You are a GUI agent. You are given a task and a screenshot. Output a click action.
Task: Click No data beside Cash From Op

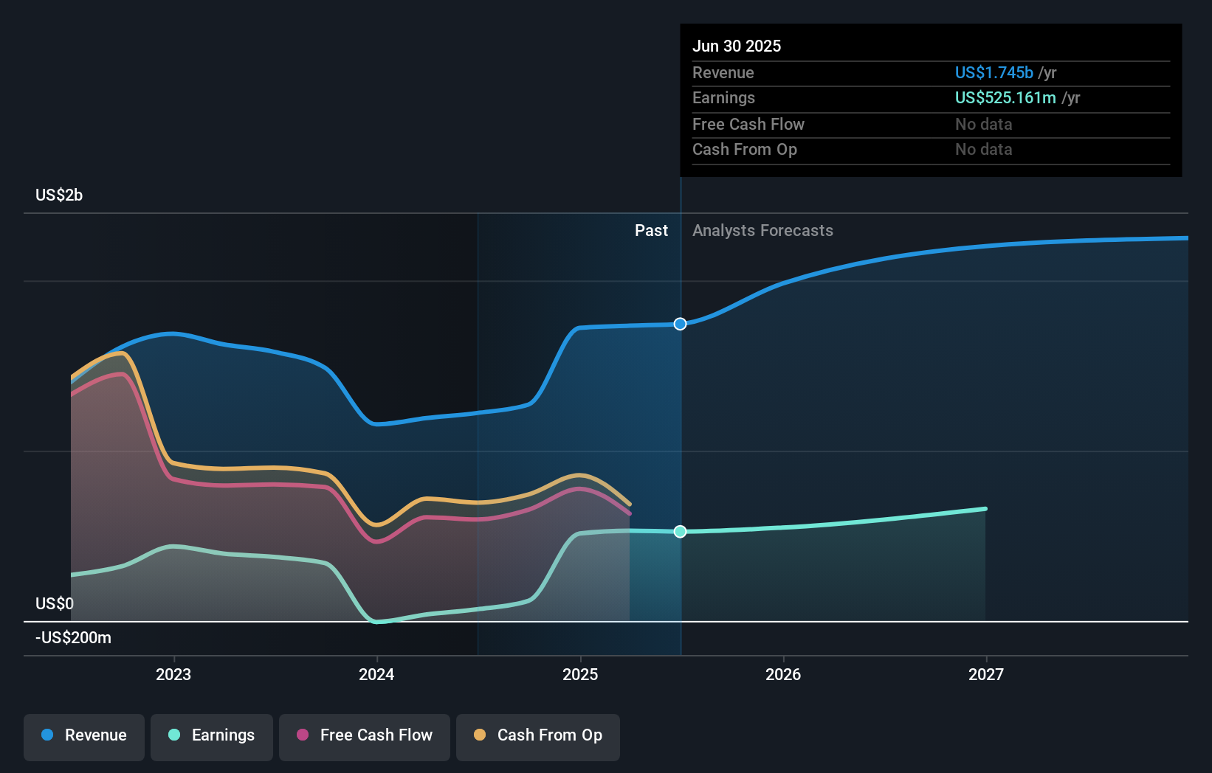(984, 149)
